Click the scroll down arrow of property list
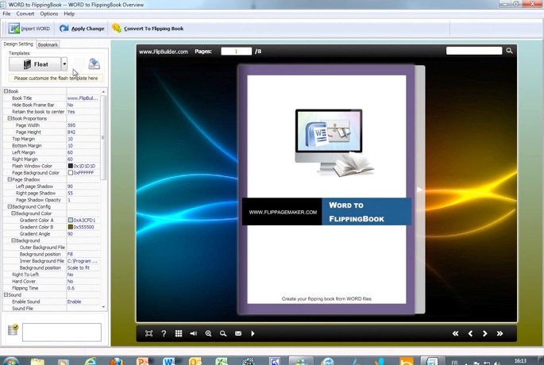Image resolution: width=544 pixels, height=365 pixels. pos(103,307)
